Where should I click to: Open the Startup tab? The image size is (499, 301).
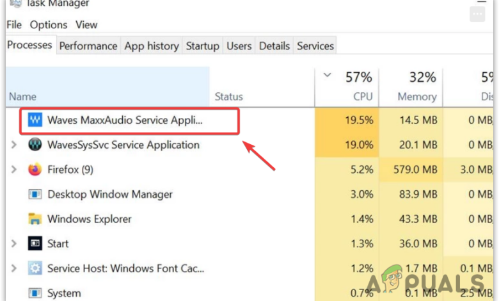point(202,46)
